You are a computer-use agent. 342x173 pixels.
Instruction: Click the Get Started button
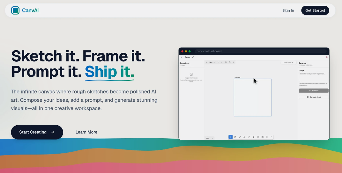coord(315,10)
